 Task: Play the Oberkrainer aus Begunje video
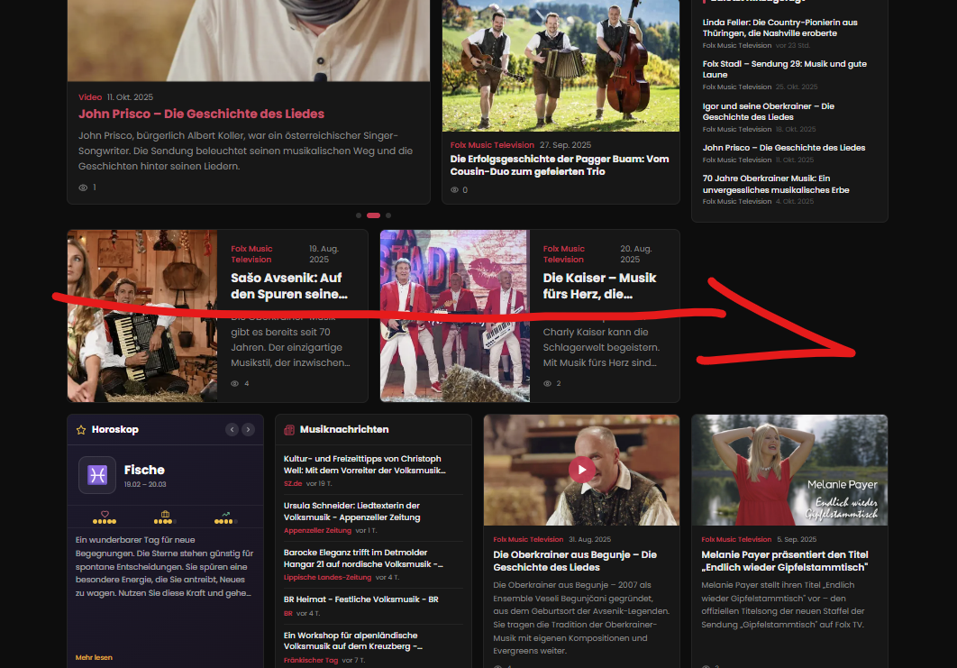(581, 470)
